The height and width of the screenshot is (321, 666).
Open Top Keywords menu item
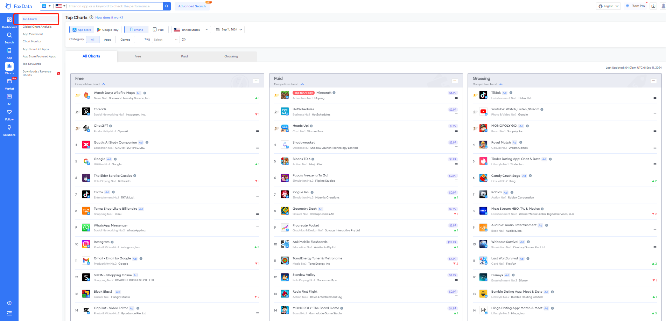32,64
